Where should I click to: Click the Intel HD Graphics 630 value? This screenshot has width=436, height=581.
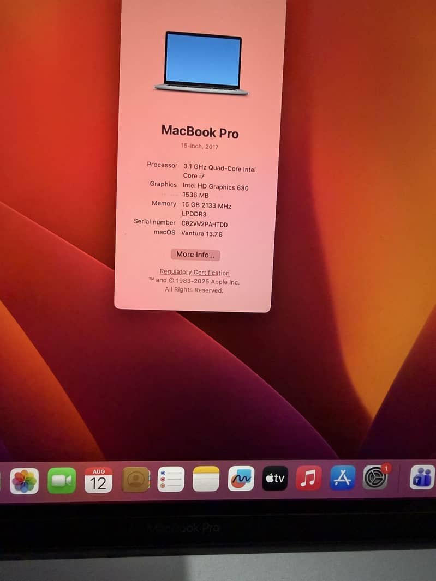215,191
